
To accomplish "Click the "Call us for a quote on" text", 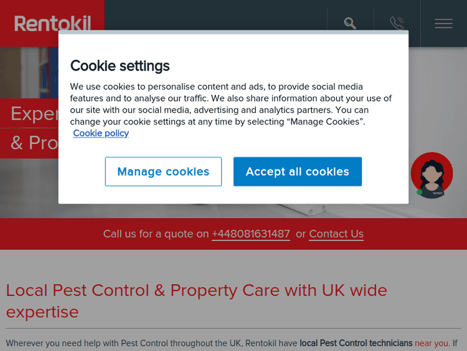I will (x=156, y=234).
